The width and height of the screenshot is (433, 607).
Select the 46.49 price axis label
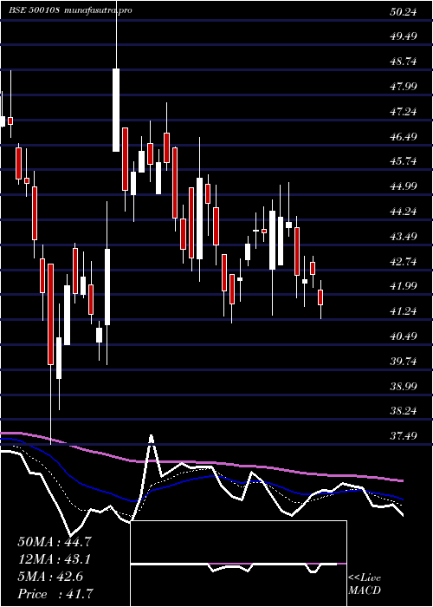[403, 136]
